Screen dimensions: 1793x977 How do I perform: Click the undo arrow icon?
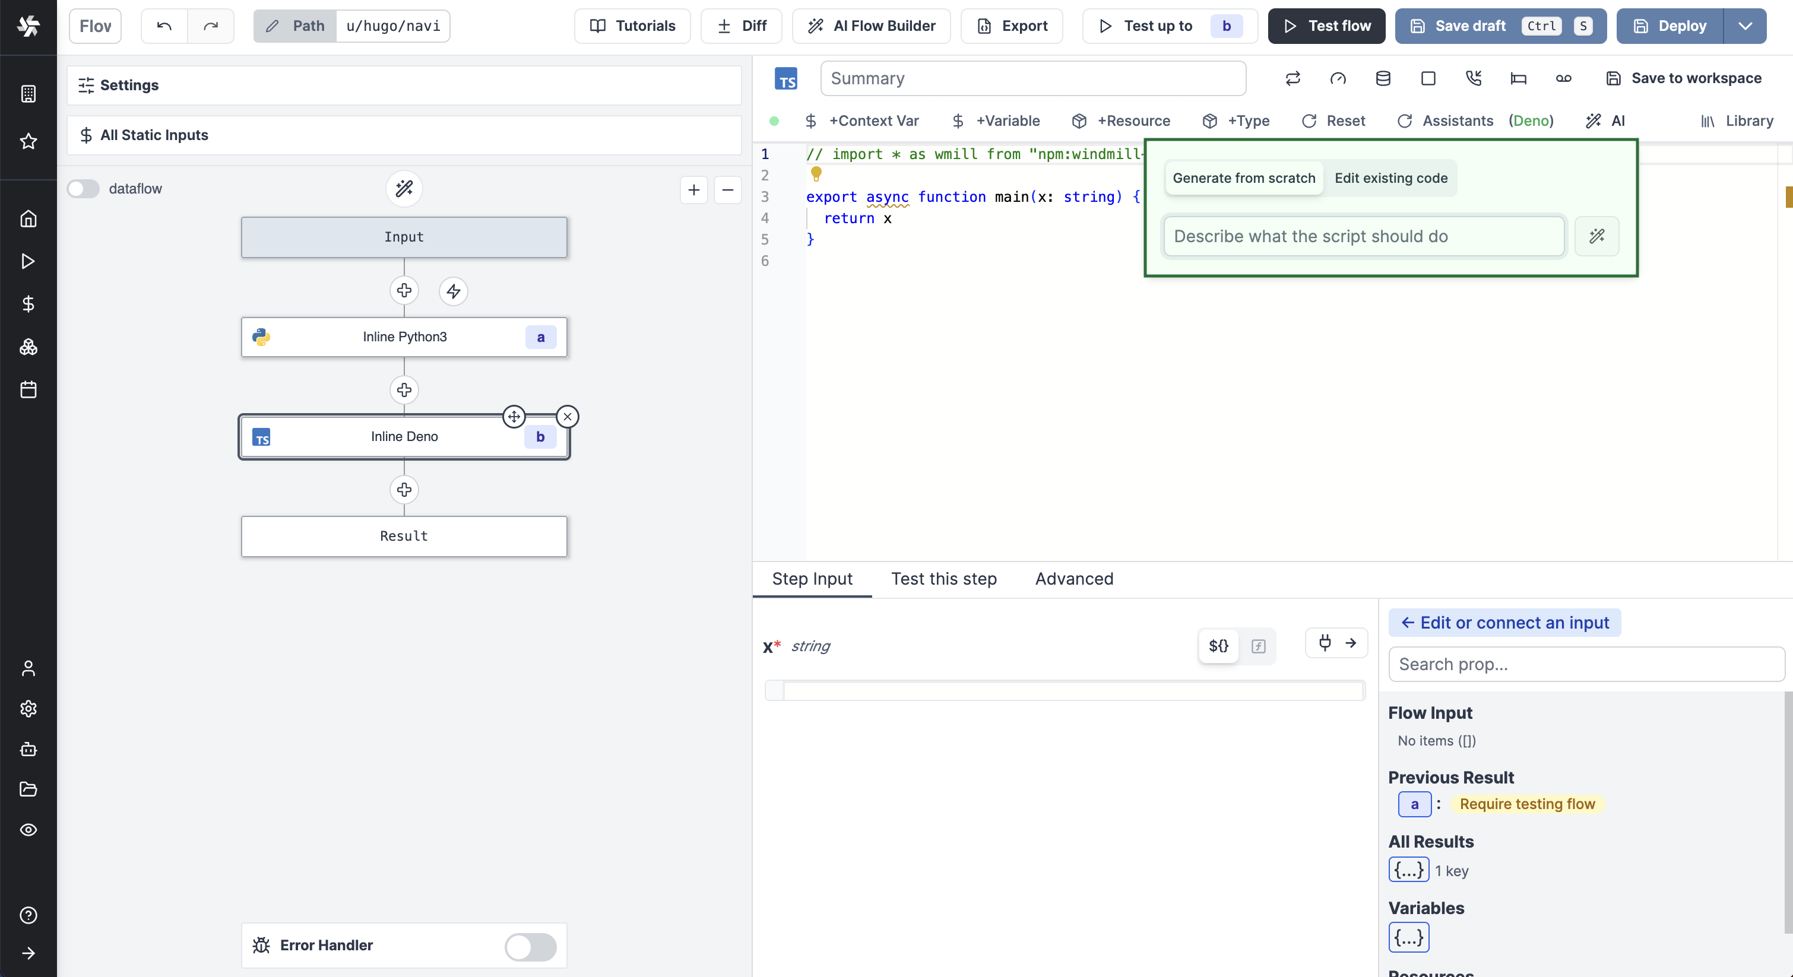(x=164, y=26)
